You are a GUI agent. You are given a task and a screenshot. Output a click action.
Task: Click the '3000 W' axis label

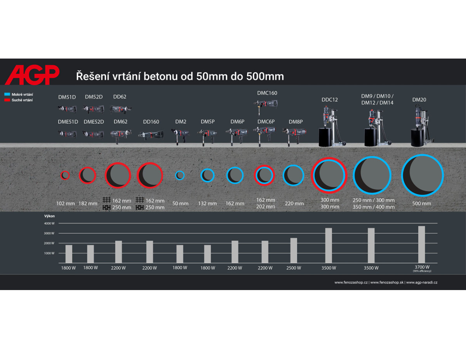click(49, 233)
